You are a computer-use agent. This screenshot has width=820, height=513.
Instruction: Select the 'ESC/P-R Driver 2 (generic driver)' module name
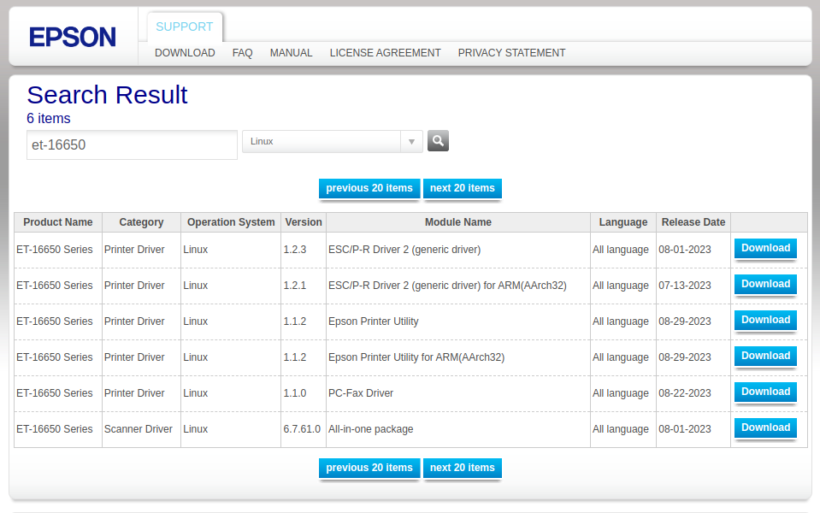coord(404,250)
